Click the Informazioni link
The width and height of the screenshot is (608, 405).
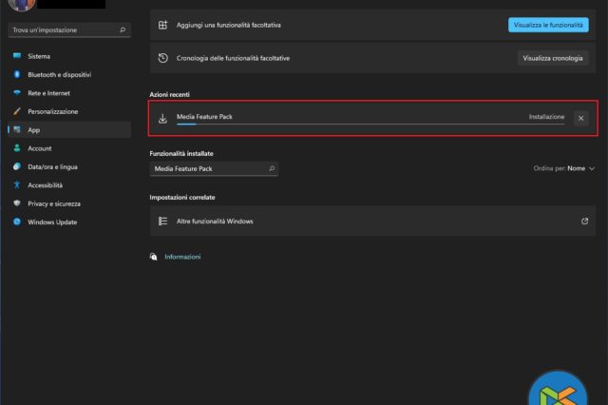(x=182, y=257)
